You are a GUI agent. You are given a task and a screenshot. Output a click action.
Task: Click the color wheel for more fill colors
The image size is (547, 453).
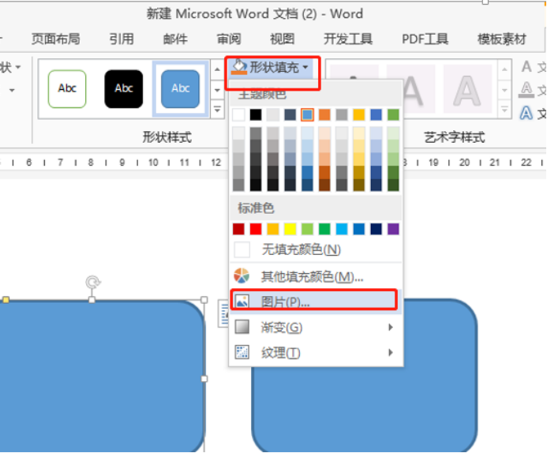[x=242, y=276]
